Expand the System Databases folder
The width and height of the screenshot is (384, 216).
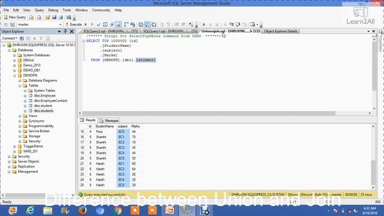coord(14,55)
